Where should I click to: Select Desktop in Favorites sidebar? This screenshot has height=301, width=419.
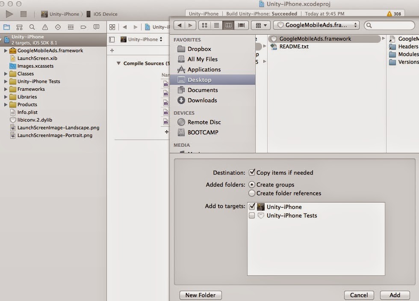click(x=212, y=80)
